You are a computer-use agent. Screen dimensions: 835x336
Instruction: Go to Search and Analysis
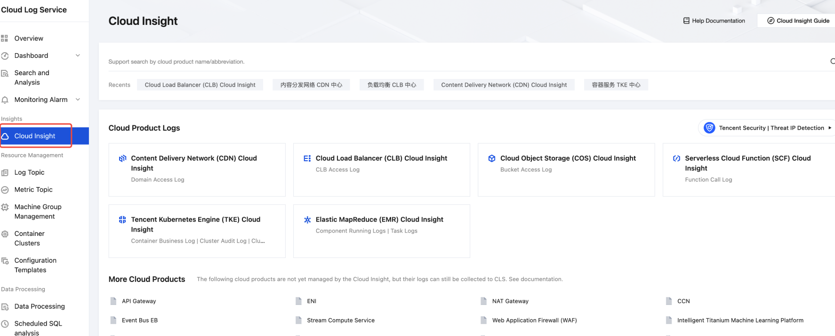click(32, 78)
